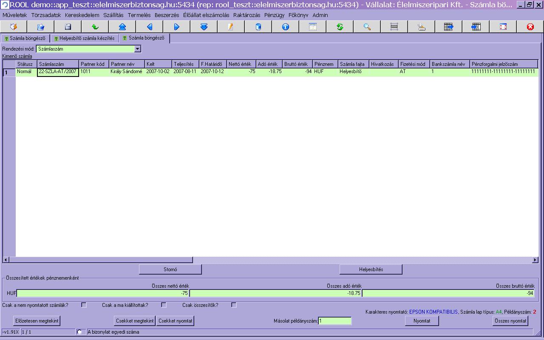Switch to Helyesbítő számla készítés tab
Viewport: 544px width, 340px height.
coord(84,38)
